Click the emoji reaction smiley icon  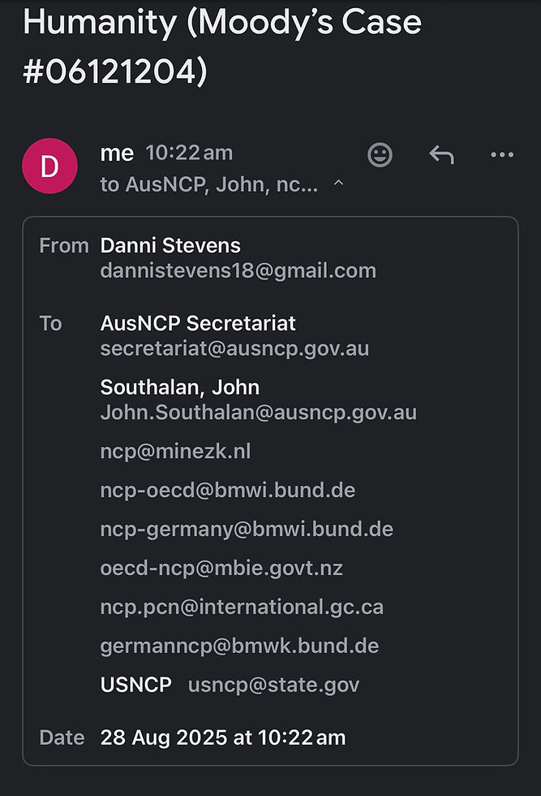(x=380, y=154)
